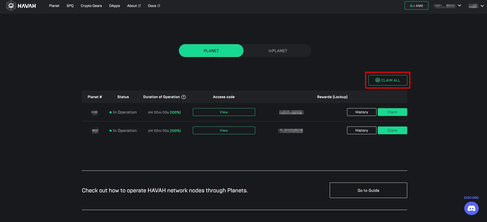Switch to the mPLANET tab

point(278,51)
